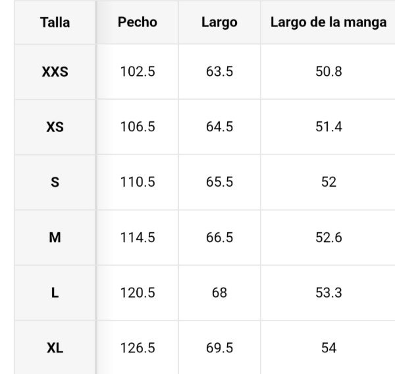The width and height of the screenshot is (395, 374).
Task: Click the 69.5 length value cell
Action: pyautogui.click(x=219, y=348)
